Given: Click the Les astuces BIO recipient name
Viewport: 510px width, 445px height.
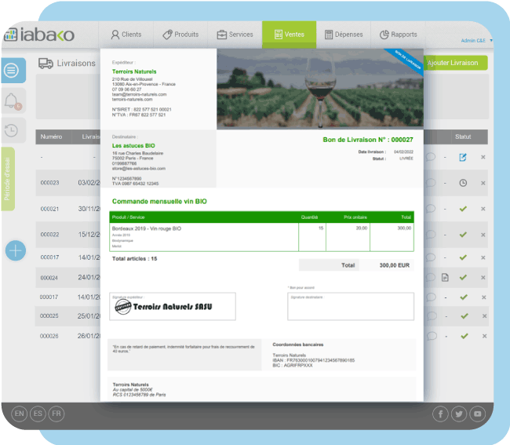Looking at the screenshot, I should 133,146.
